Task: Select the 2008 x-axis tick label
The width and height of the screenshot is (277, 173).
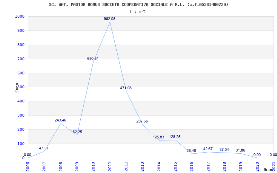Action: pyautogui.click(x=61, y=166)
